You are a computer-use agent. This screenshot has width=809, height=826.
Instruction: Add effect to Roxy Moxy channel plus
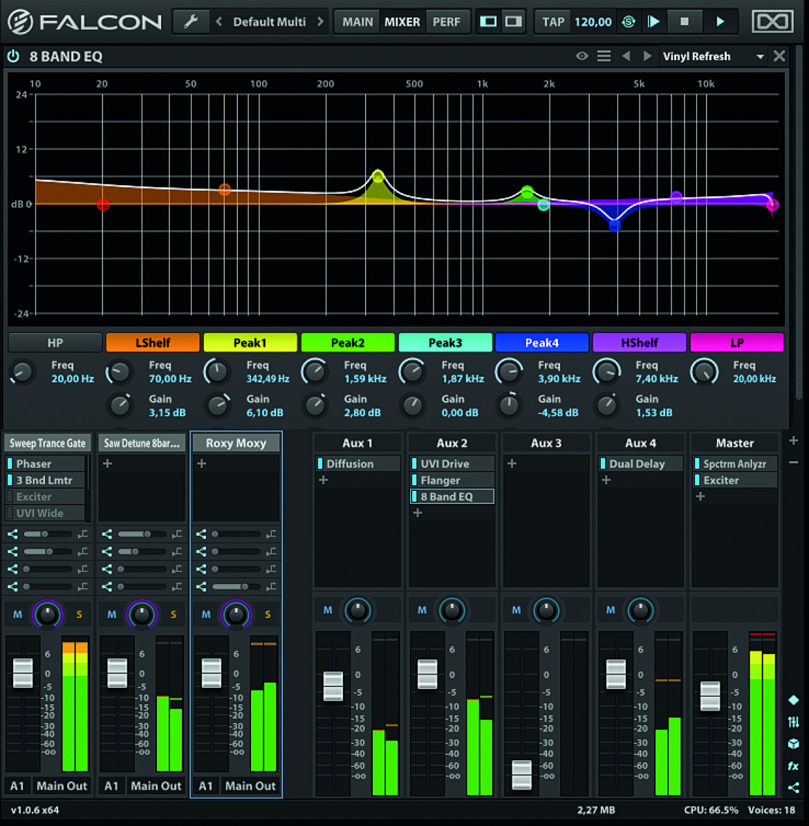(x=202, y=464)
